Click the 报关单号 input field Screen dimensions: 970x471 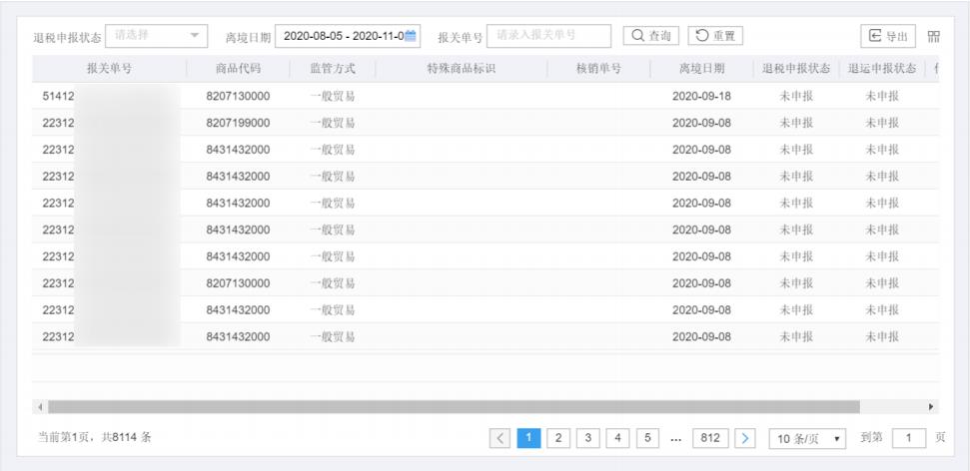(x=548, y=36)
